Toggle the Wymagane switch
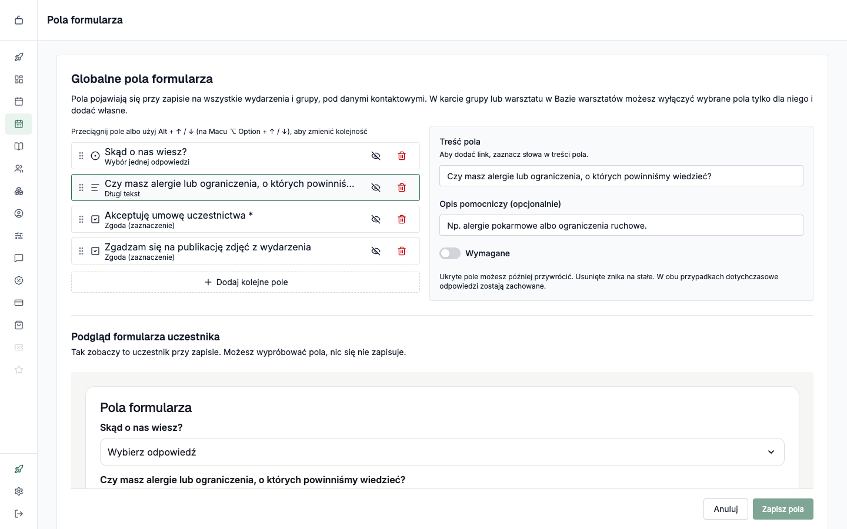The width and height of the screenshot is (847, 529). [x=450, y=253]
